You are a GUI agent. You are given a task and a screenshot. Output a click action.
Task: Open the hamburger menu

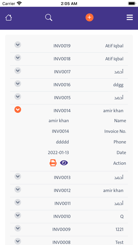130,18
